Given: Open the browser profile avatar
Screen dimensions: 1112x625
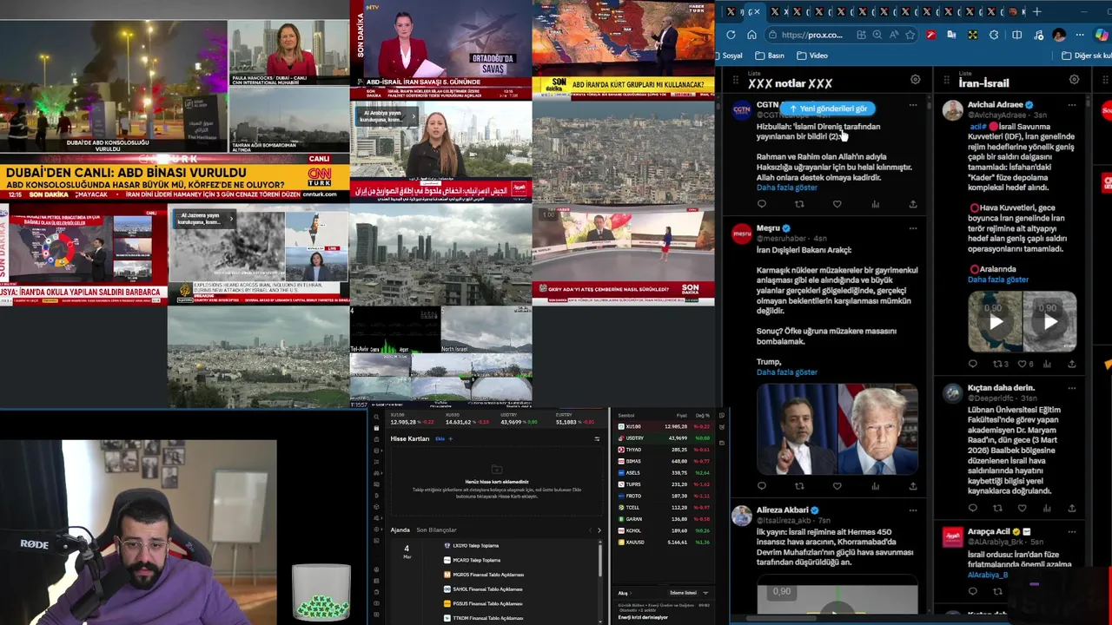Looking at the screenshot, I should point(1058,35).
